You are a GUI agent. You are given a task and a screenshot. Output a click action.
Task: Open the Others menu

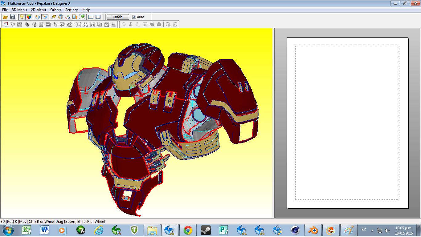click(x=56, y=10)
